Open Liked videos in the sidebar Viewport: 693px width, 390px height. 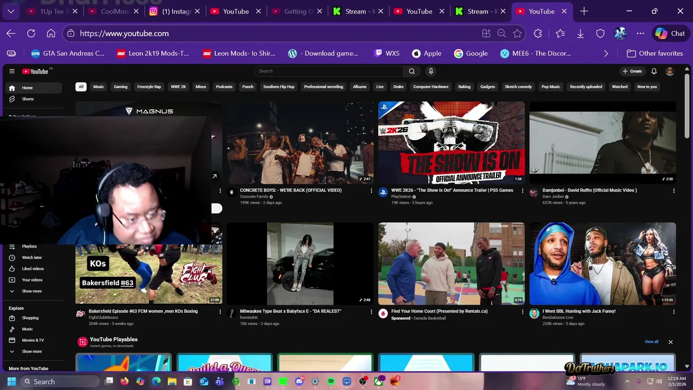click(x=32, y=269)
